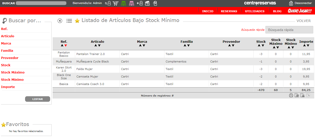Search by Marca in sidebar
This screenshot has height=140, width=315.
pos(6,43)
